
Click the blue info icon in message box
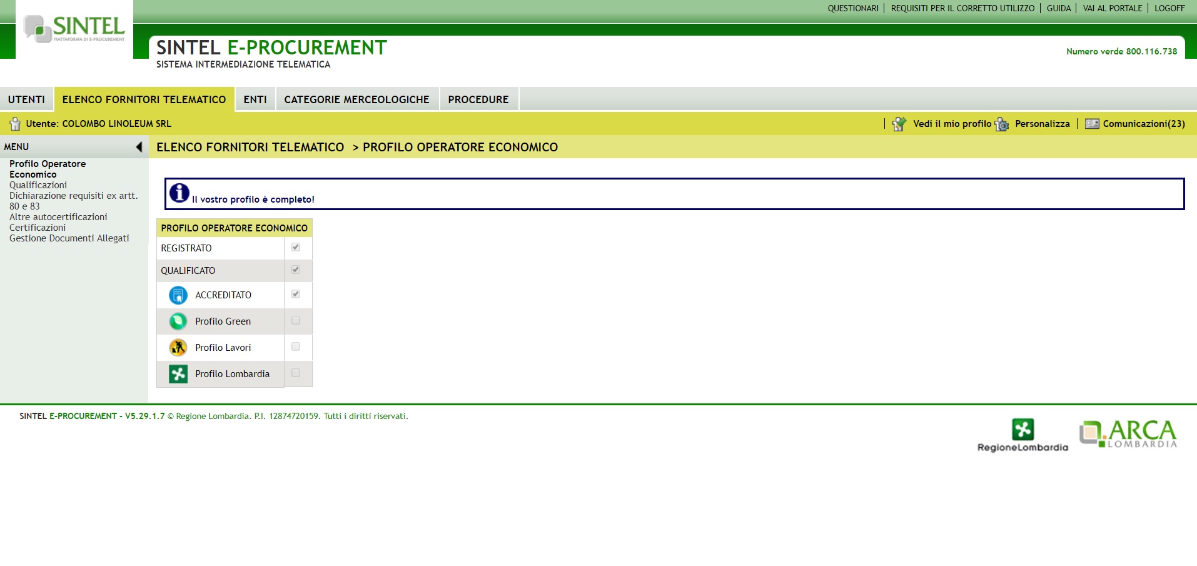tap(179, 193)
